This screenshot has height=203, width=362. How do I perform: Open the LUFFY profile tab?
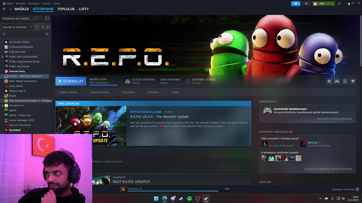point(84,9)
